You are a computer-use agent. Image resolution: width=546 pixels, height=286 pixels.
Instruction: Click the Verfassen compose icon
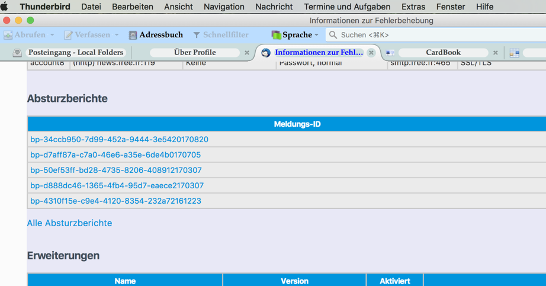click(x=69, y=35)
